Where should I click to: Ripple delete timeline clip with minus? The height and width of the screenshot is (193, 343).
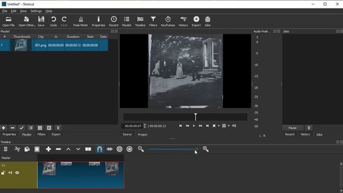[58, 149]
